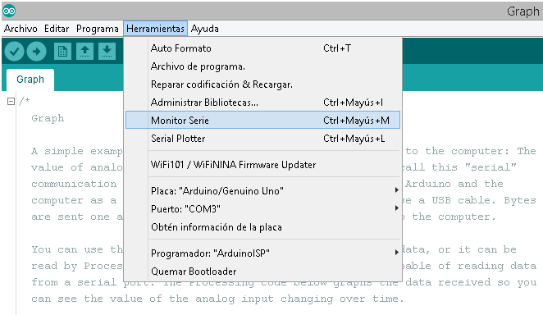The image size is (543, 315).
Task: Open the Ayuda menu
Action: pos(205,29)
